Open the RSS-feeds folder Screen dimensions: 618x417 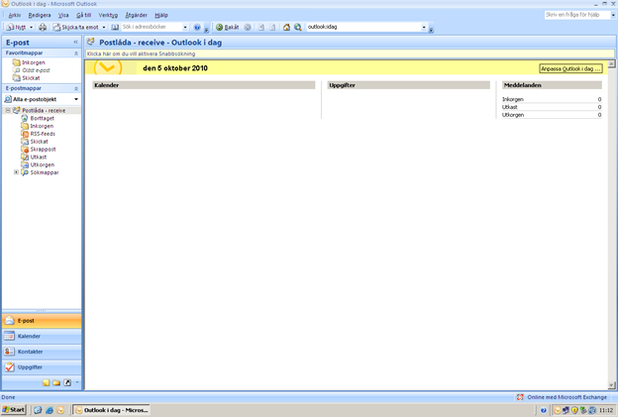point(43,134)
